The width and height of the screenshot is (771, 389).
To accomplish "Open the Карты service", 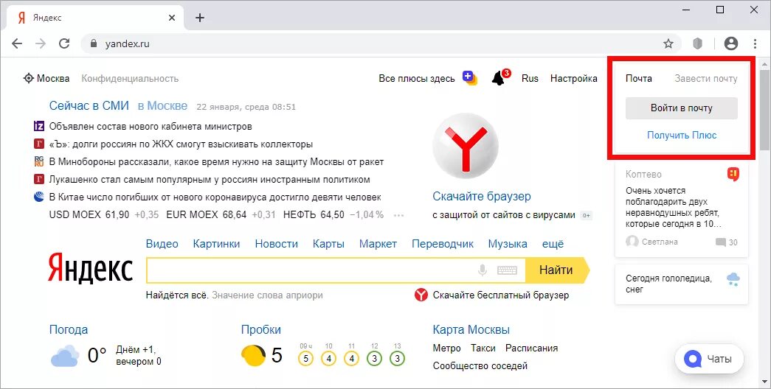I will 328,244.
